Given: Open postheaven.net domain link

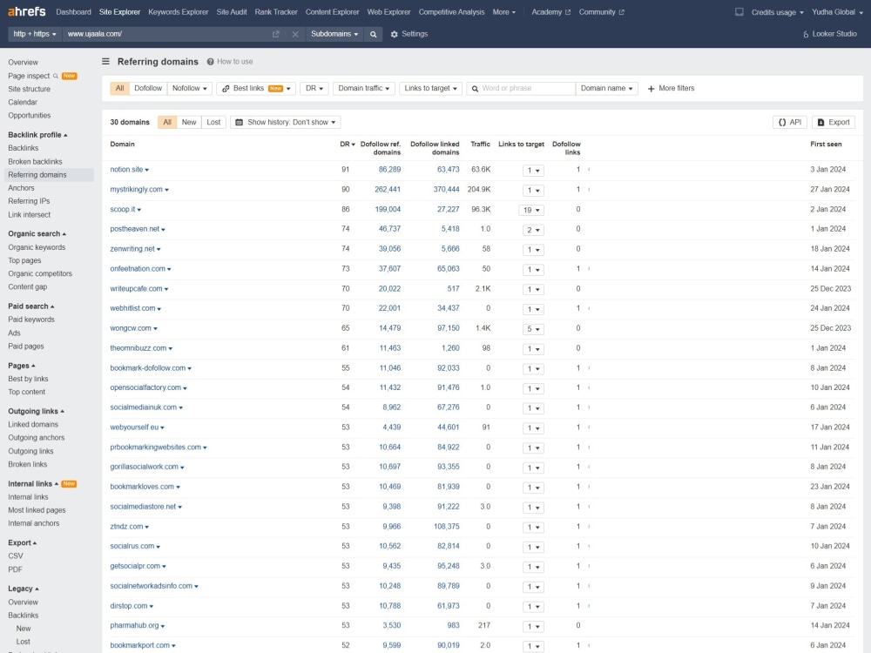Looking at the screenshot, I should [x=134, y=229].
